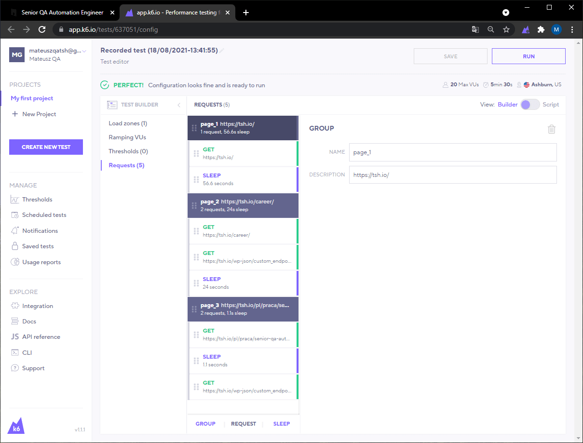Expand the account dropdown arrow
Viewport: 583px width, 443px height.
(x=84, y=51)
